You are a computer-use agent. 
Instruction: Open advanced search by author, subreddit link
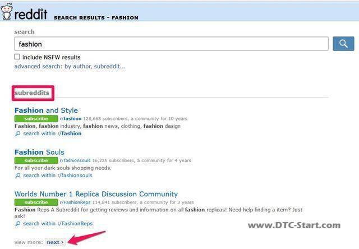click(x=70, y=66)
